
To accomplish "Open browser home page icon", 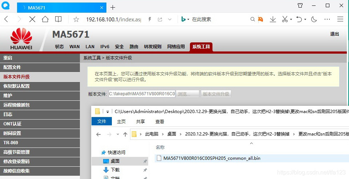I will point(45,19).
